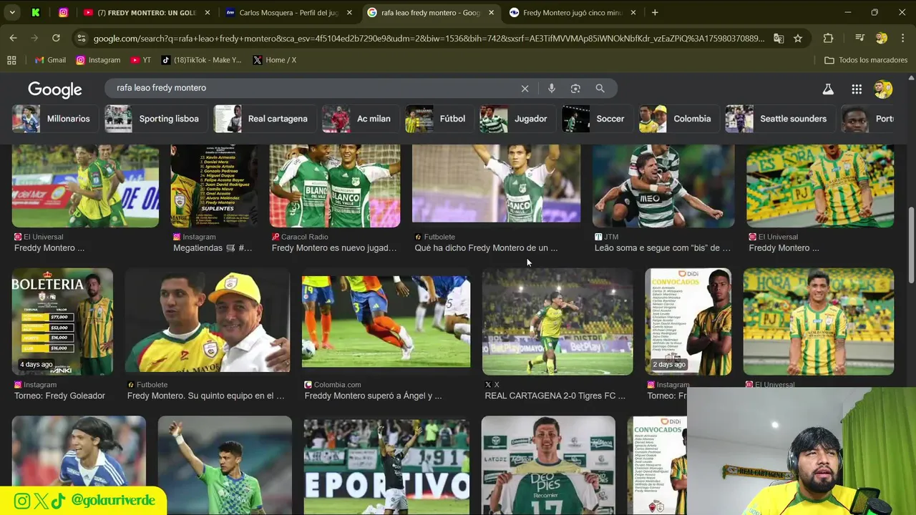This screenshot has width=916, height=515.
Task: Open the bookmarks bar apps grid
Action: click(11, 60)
